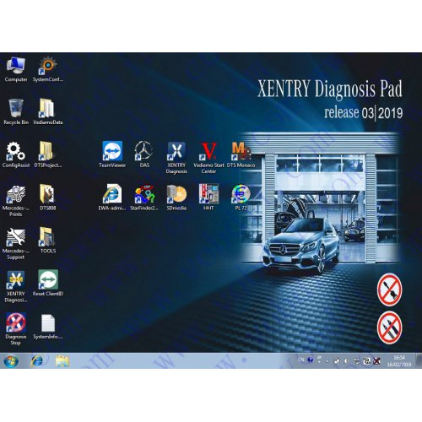Click the Windows Start button
Screen dimensions: 422x422
click(11, 361)
